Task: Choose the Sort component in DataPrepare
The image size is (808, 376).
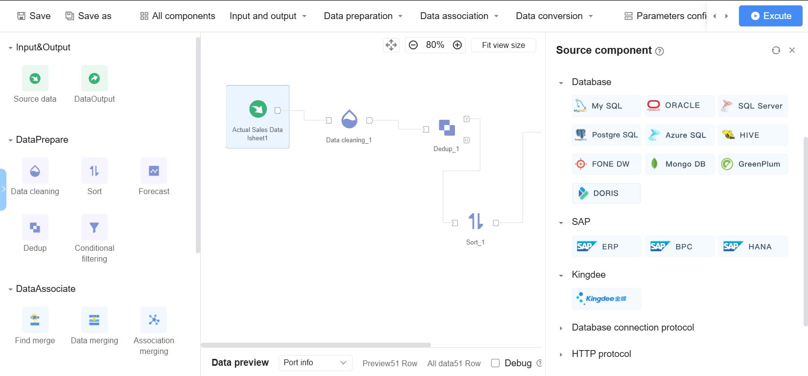Action: click(95, 171)
